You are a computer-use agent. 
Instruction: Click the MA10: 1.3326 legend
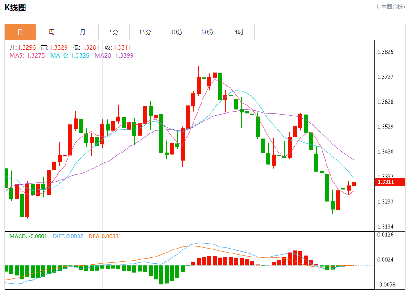[x=70, y=55]
